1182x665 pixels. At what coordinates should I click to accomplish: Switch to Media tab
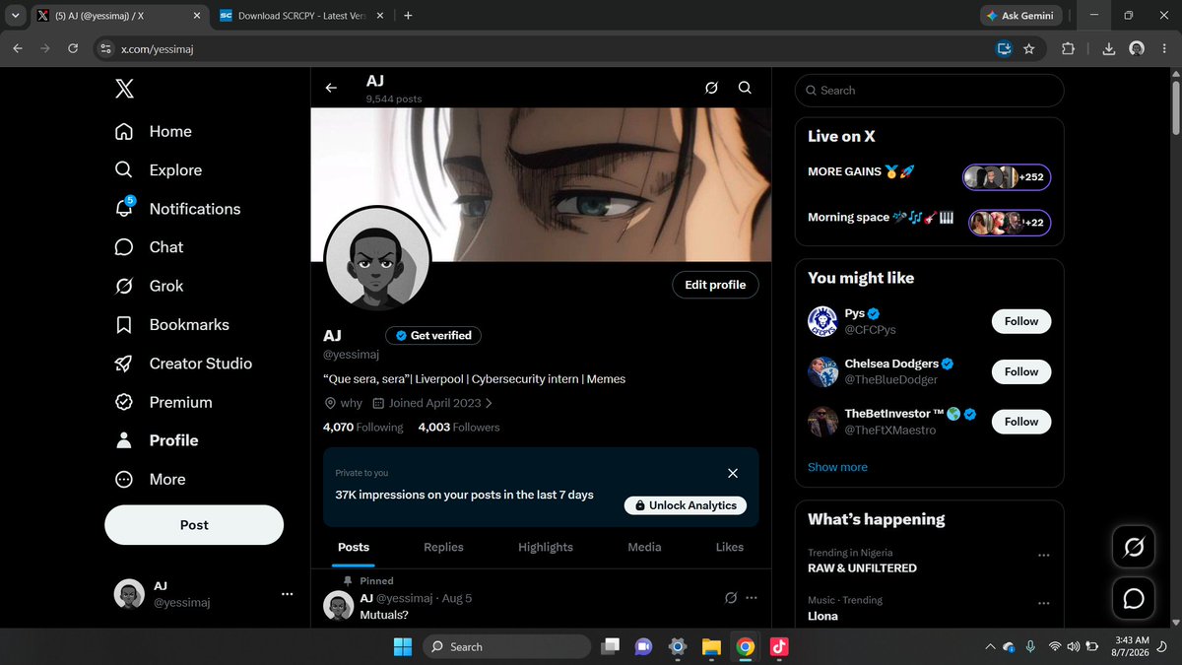(x=644, y=547)
